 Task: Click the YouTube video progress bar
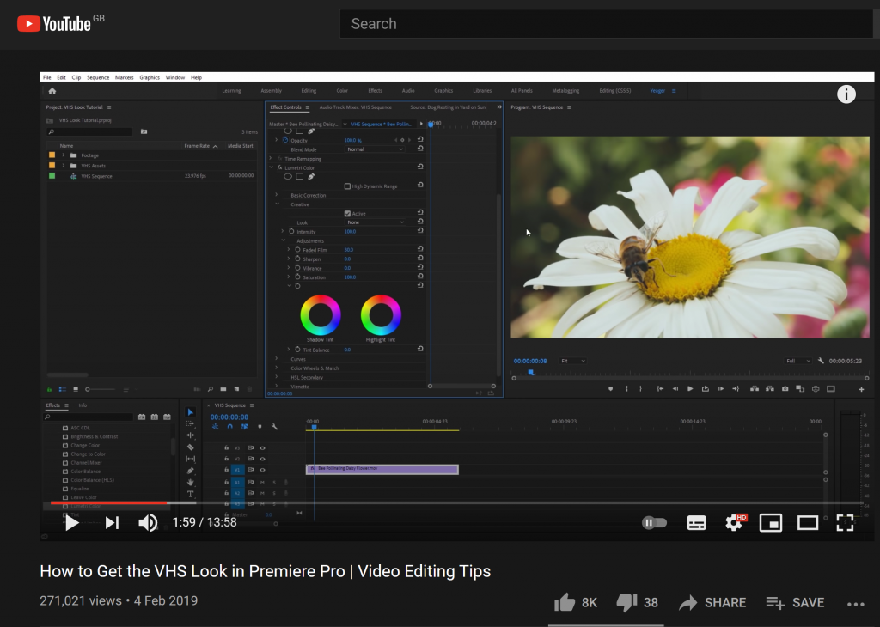point(456,502)
